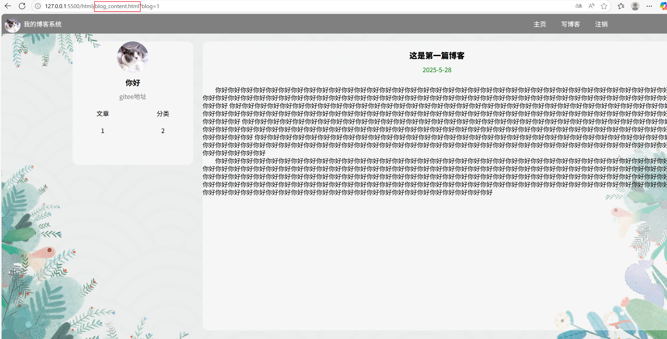Image resolution: width=667 pixels, height=339 pixels.
Task: Open the favorites list icon
Action: (x=621, y=6)
